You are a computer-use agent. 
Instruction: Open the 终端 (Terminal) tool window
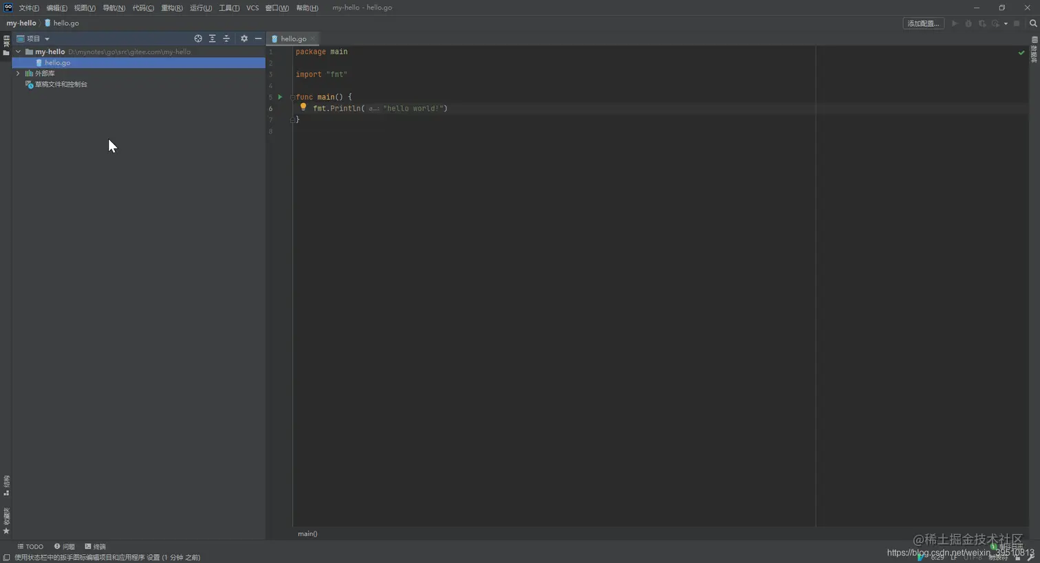pyautogui.click(x=96, y=547)
